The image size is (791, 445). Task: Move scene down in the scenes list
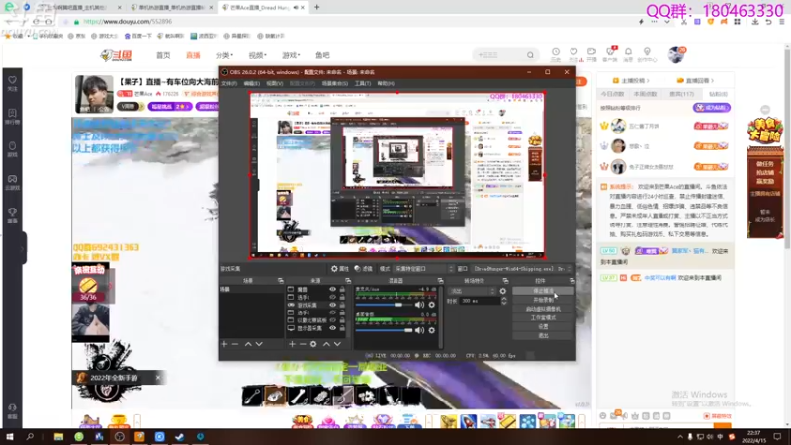pyautogui.click(x=259, y=344)
